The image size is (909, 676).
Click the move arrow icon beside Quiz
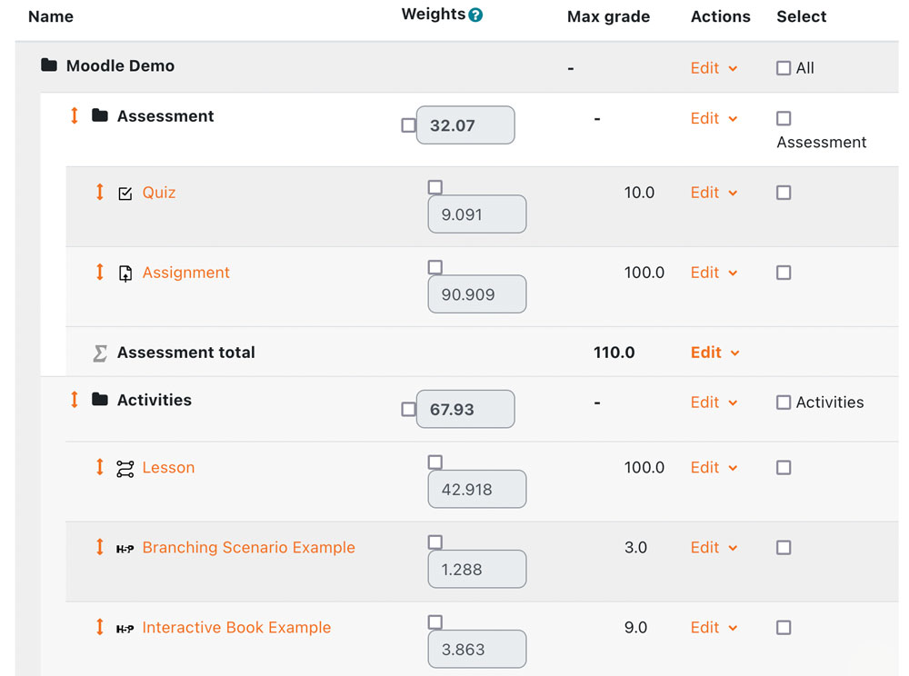[100, 192]
